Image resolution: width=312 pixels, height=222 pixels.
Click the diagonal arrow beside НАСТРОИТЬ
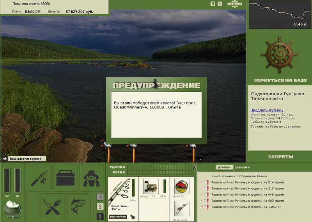(132, 217)
